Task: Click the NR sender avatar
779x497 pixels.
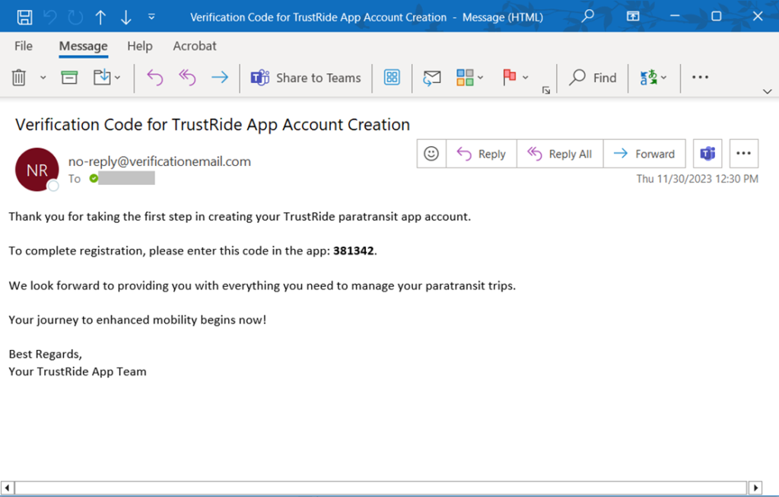Action: point(37,170)
